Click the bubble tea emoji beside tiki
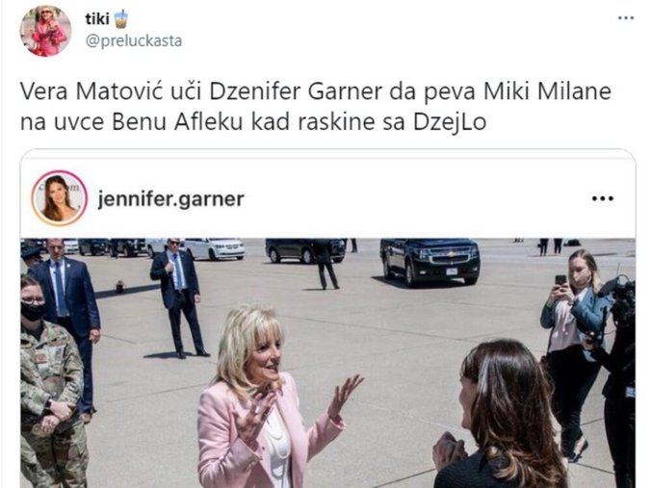Image resolution: width=651 pixels, height=488 pixels. coord(120,19)
